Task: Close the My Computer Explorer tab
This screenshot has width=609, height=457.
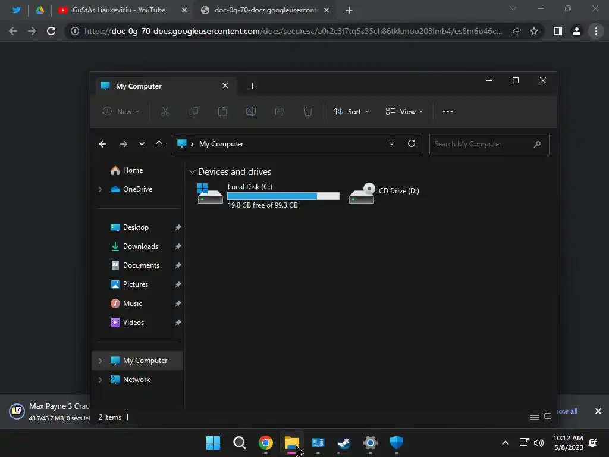Action: 225,86
